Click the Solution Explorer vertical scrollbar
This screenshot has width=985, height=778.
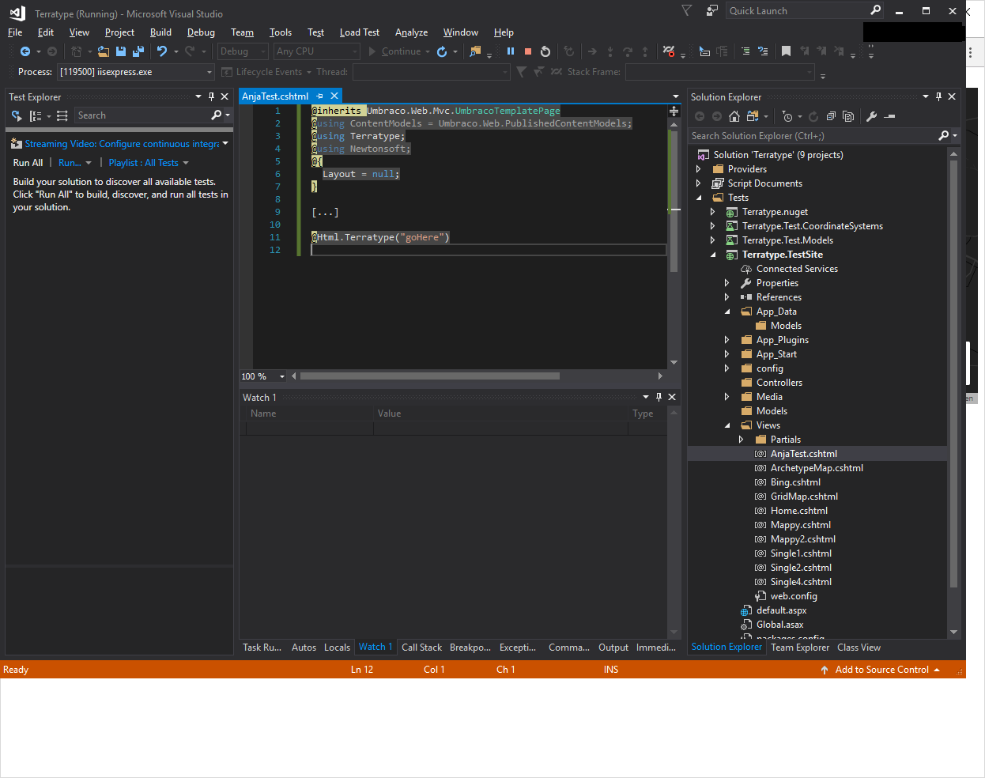pyautogui.click(x=953, y=375)
